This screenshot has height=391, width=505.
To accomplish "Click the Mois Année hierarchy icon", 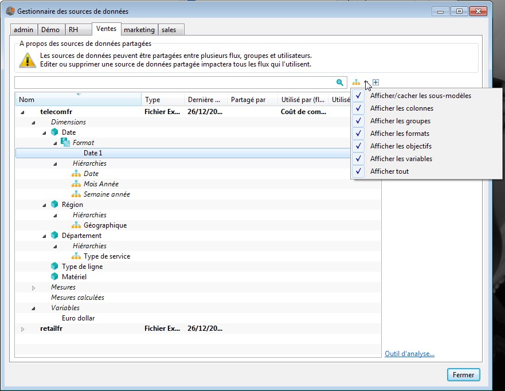I will [76, 184].
